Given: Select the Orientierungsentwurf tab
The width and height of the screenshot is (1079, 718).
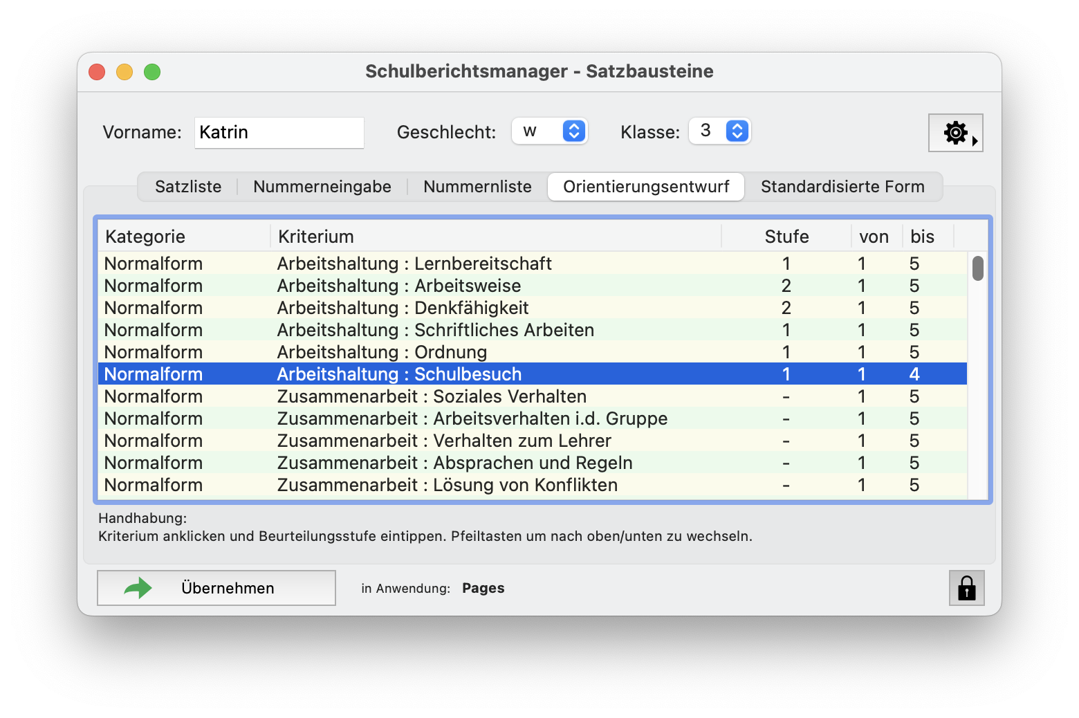Looking at the screenshot, I should click(645, 186).
